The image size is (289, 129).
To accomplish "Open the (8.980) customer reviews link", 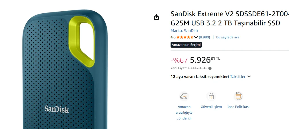I will pos(204,37).
